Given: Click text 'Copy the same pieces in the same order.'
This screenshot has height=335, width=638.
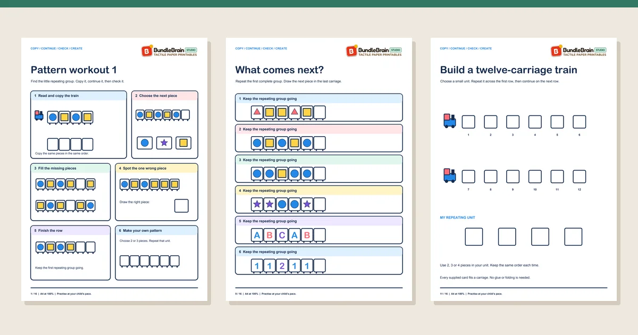Looking at the screenshot, I should (x=62, y=153).
